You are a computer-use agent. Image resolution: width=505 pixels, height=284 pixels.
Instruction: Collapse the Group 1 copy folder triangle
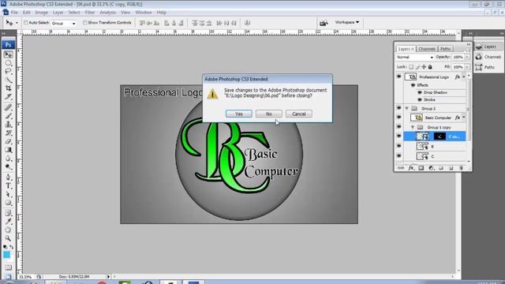point(413,127)
